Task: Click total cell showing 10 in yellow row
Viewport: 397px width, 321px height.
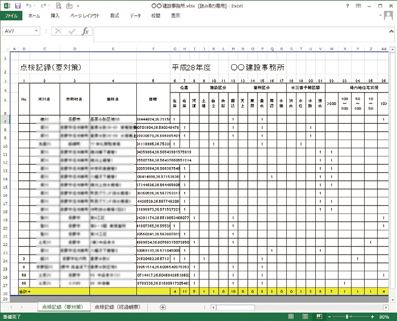Action: point(233,291)
